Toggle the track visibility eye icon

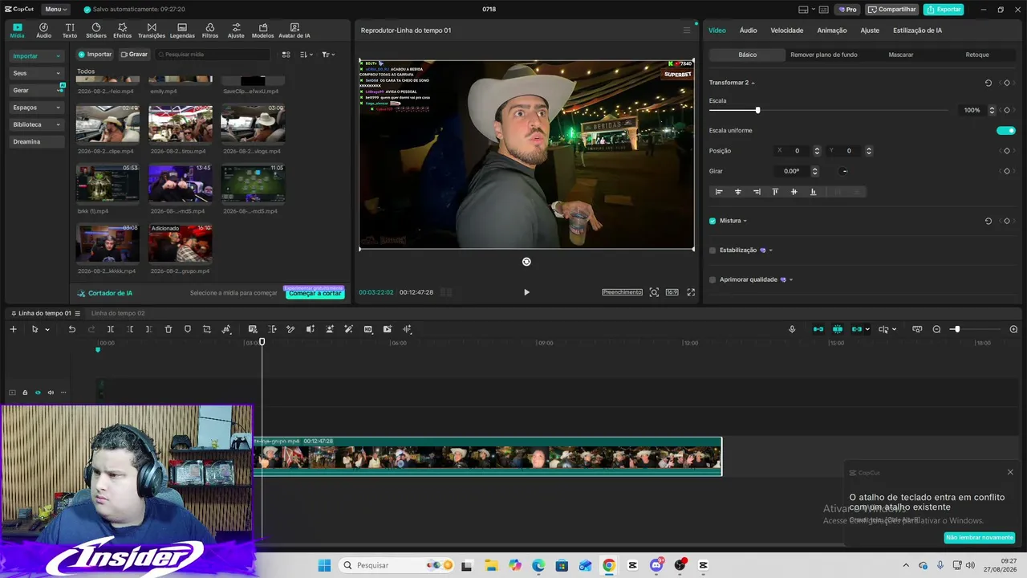coord(38,393)
